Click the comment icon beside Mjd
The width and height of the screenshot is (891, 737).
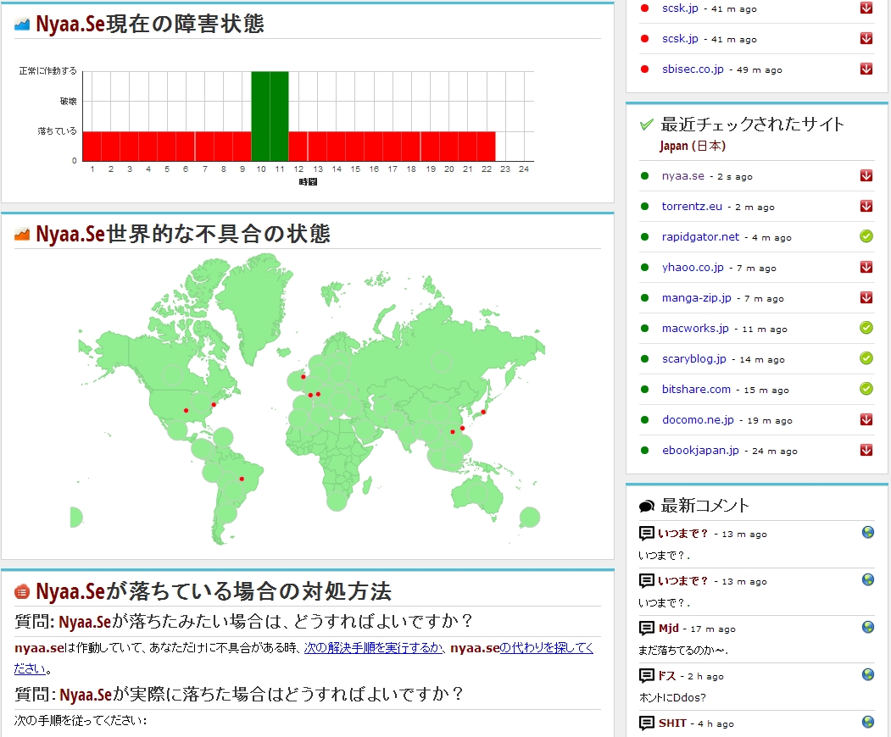[x=647, y=628]
